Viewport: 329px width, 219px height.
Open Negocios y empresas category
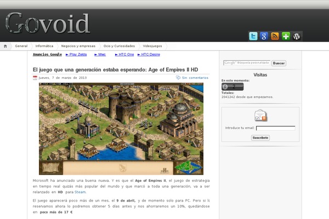78,46
